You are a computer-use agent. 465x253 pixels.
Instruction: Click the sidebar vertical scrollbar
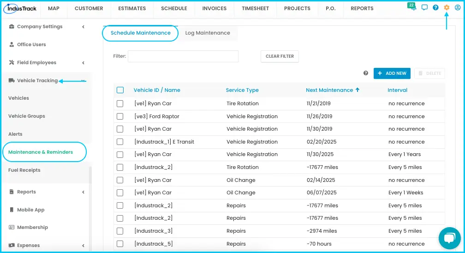pyautogui.click(x=90, y=175)
